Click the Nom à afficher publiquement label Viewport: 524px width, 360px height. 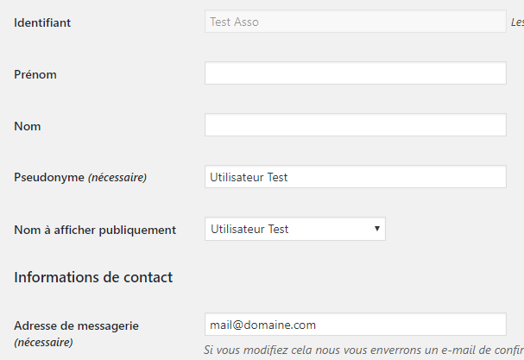click(x=95, y=230)
